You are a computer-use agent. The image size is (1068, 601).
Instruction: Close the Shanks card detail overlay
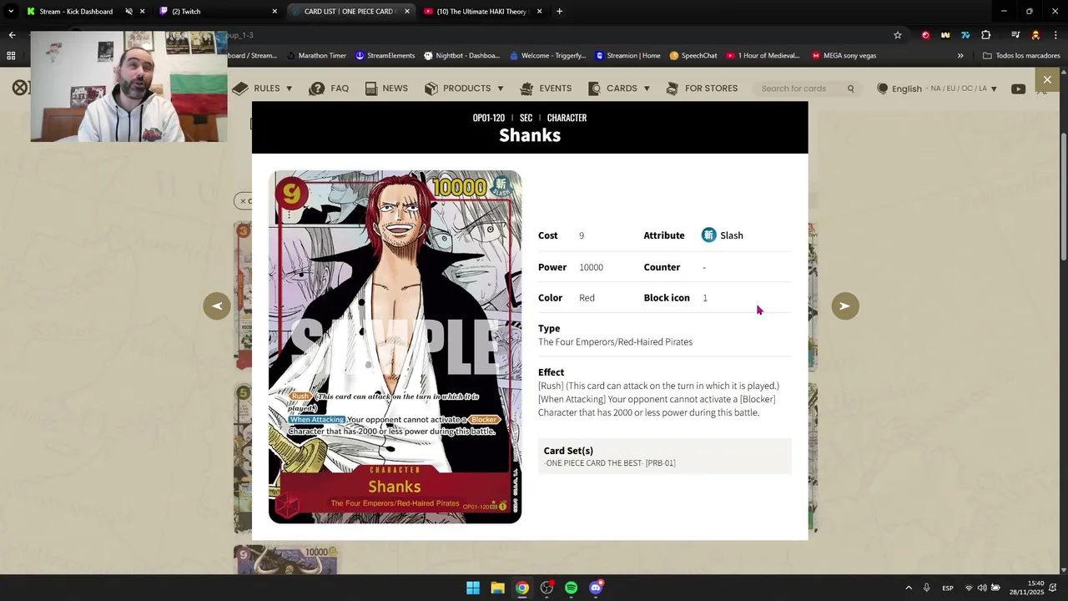tap(1047, 80)
